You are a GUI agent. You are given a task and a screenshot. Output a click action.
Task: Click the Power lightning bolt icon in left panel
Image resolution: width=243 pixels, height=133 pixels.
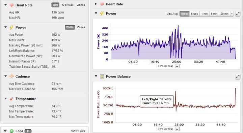click(11, 27)
